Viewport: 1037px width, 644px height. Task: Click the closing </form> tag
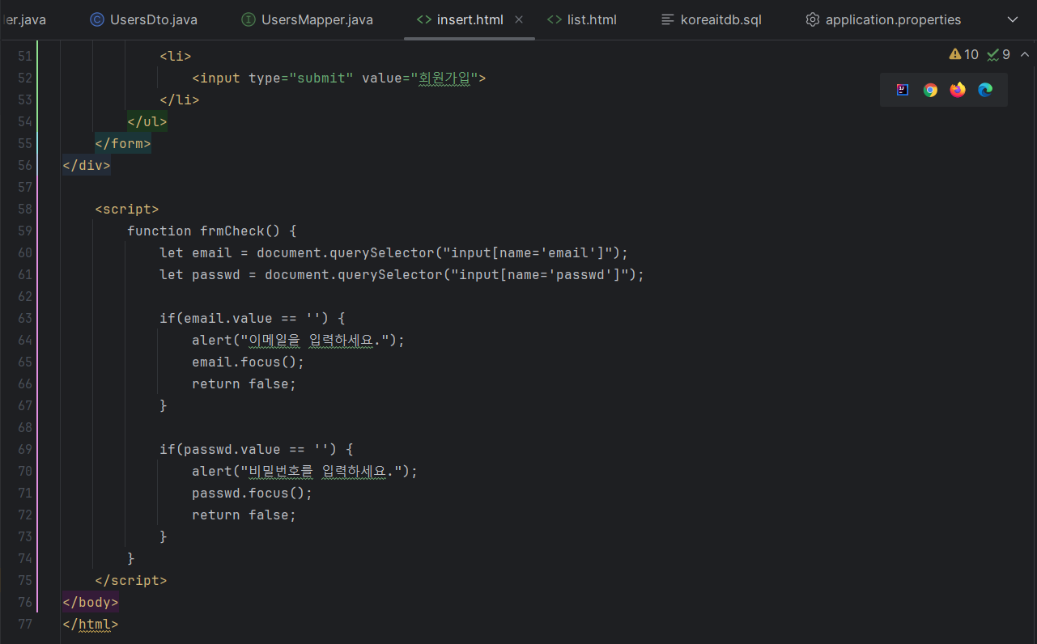coord(123,143)
